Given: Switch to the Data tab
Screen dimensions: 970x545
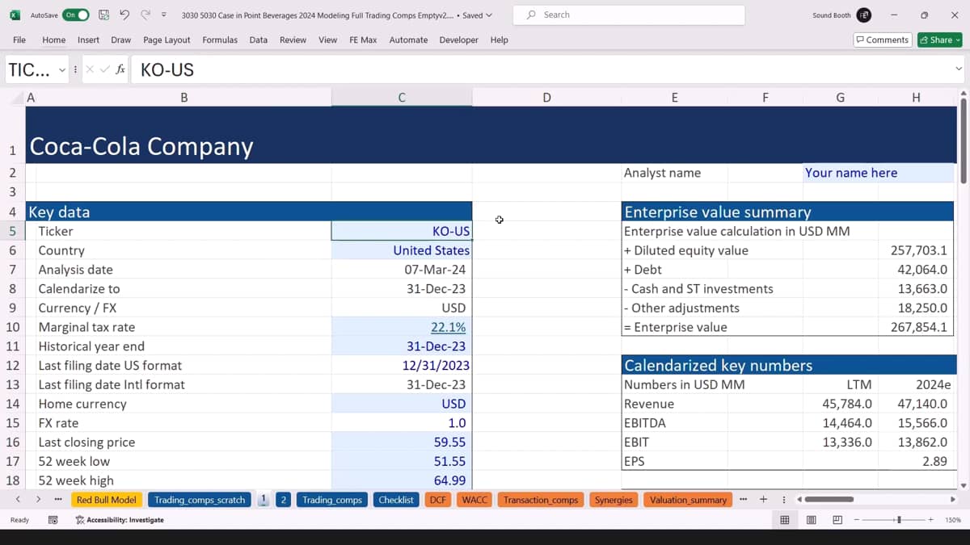Looking at the screenshot, I should (x=259, y=40).
